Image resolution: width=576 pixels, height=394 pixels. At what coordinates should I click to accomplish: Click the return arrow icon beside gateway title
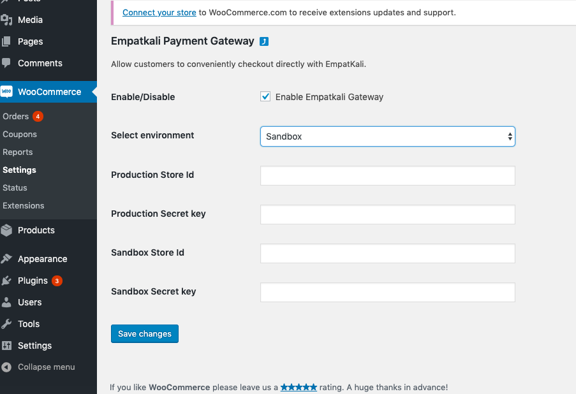click(x=263, y=41)
